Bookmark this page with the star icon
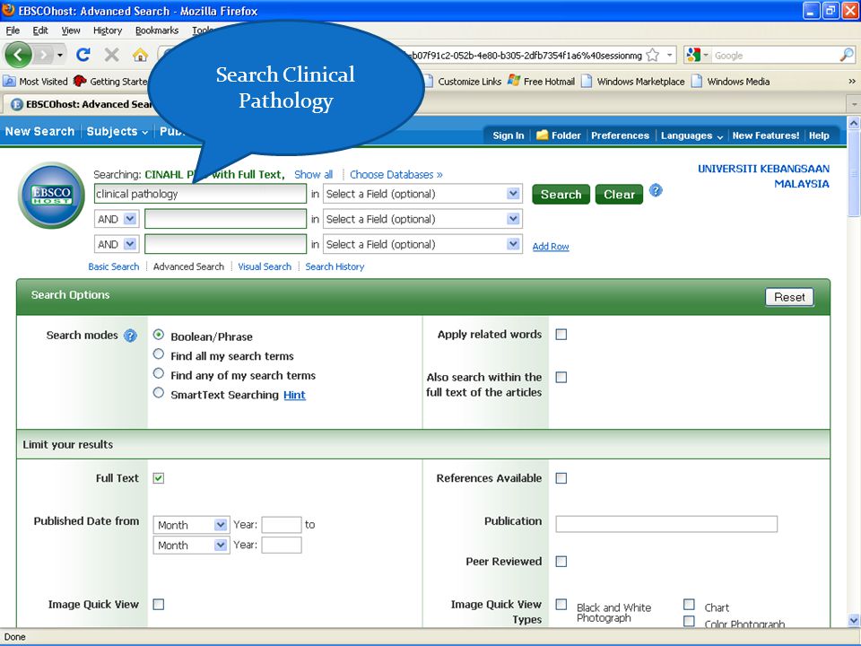 (x=652, y=55)
